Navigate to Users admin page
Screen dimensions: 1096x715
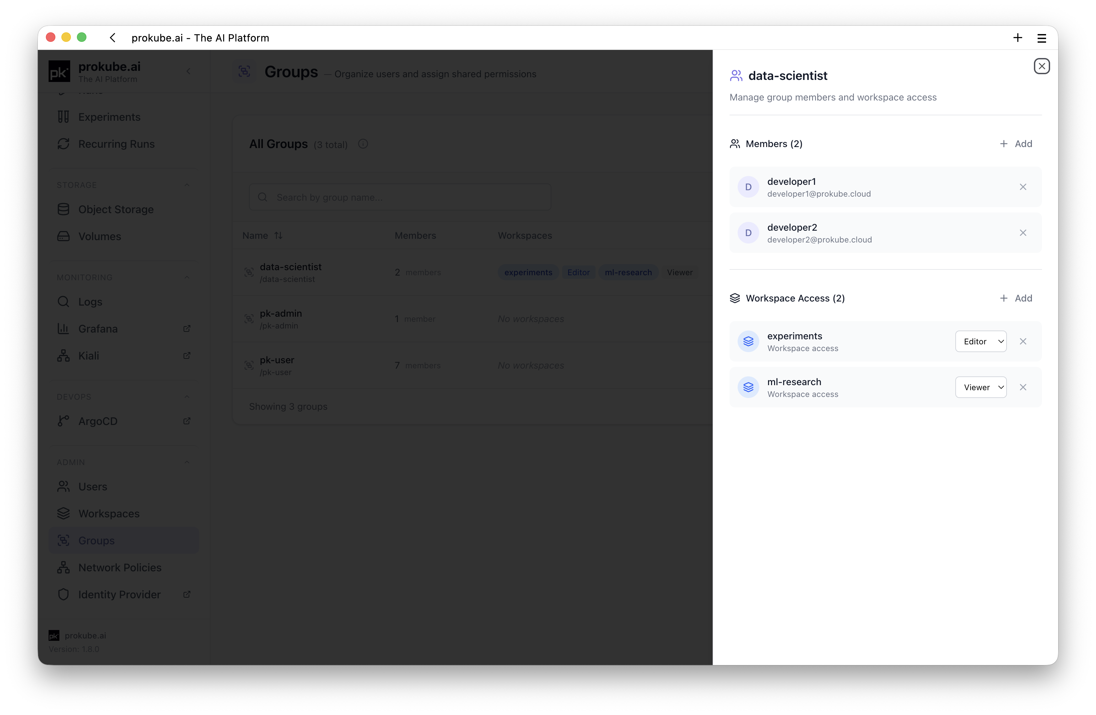tap(124, 487)
